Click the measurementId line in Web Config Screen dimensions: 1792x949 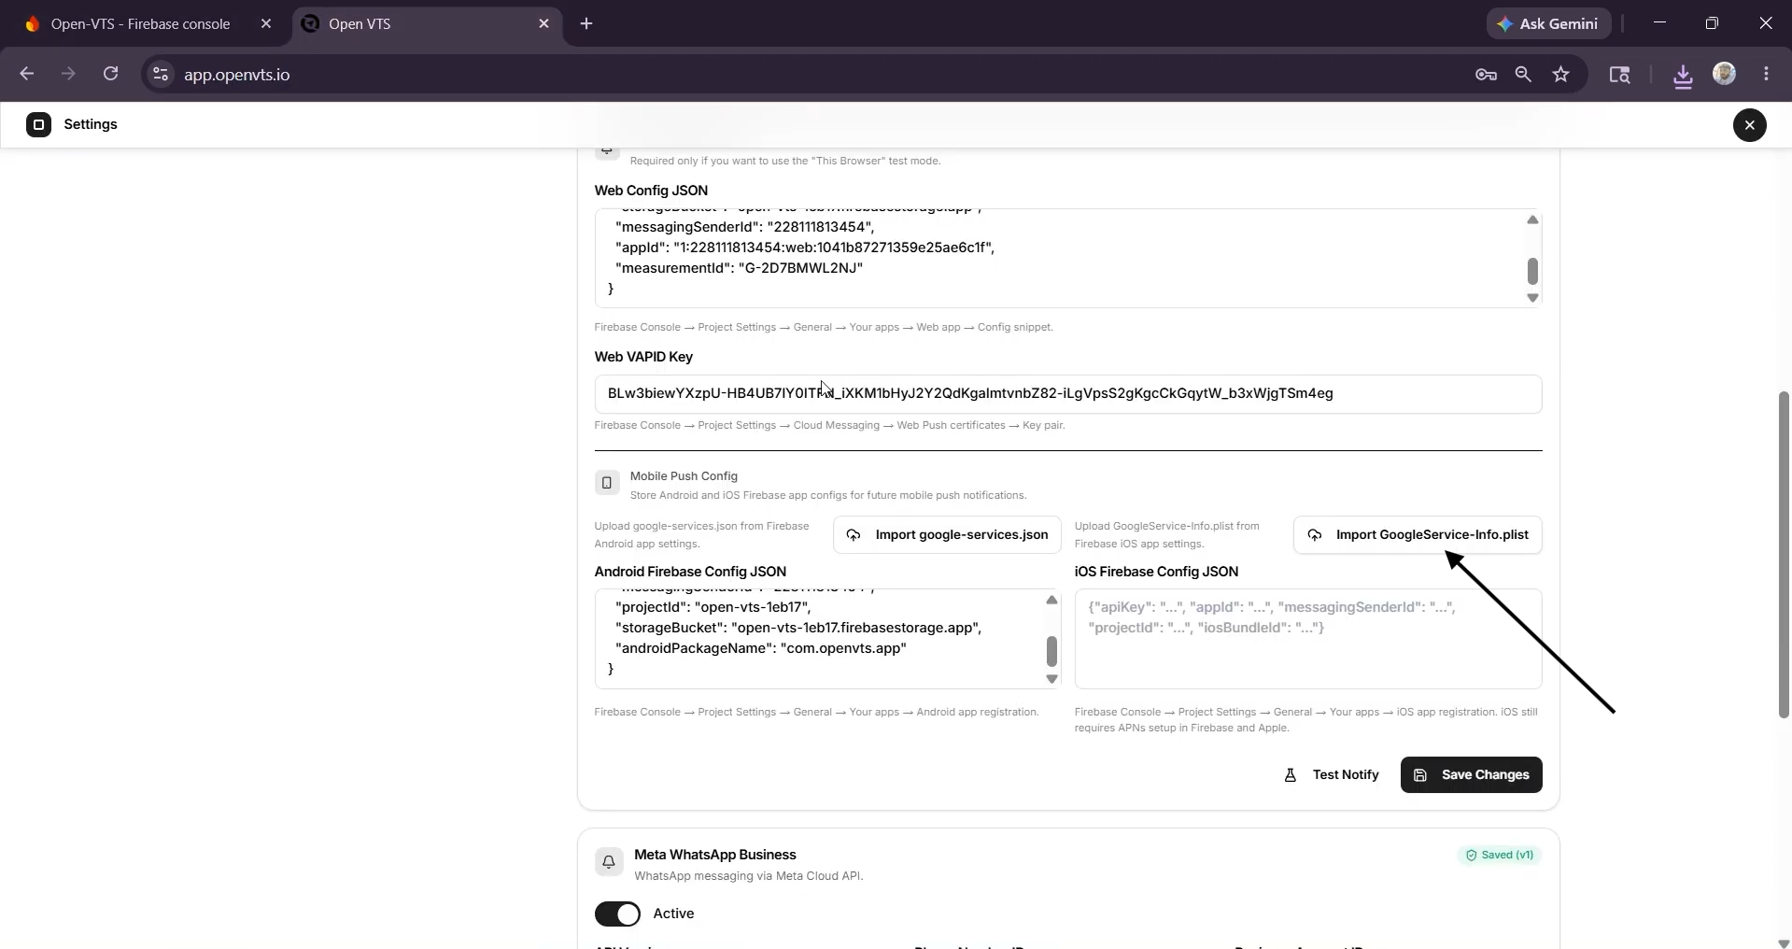[x=739, y=268]
